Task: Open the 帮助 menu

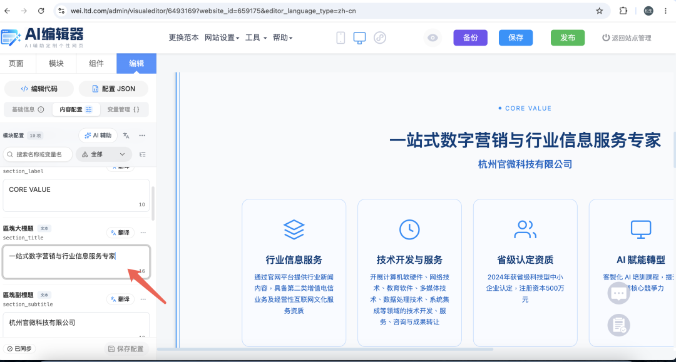Action: [282, 38]
